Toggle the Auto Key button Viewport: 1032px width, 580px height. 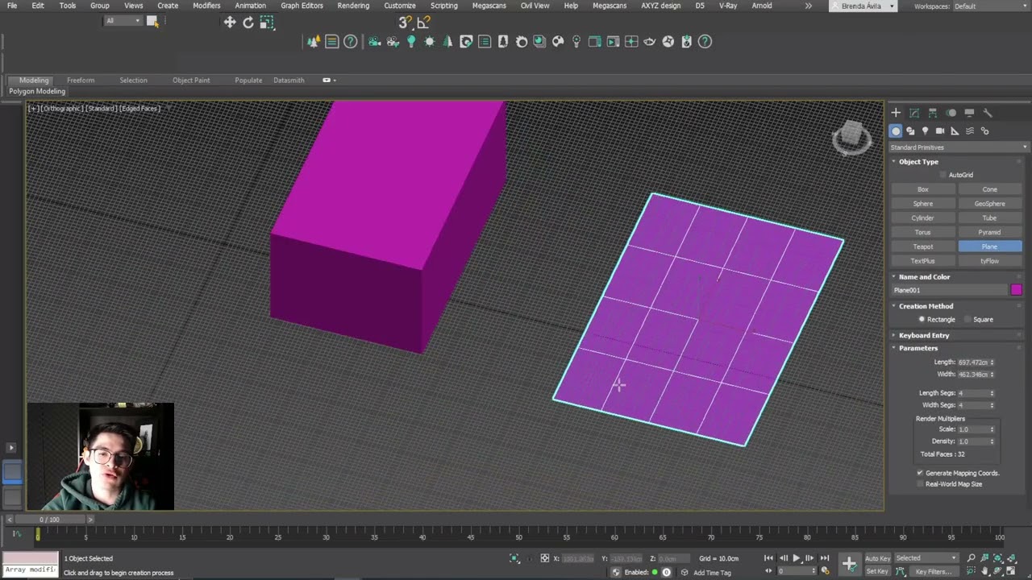(x=877, y=558)
